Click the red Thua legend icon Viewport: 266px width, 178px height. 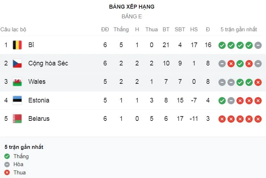(x=7, y=173)
